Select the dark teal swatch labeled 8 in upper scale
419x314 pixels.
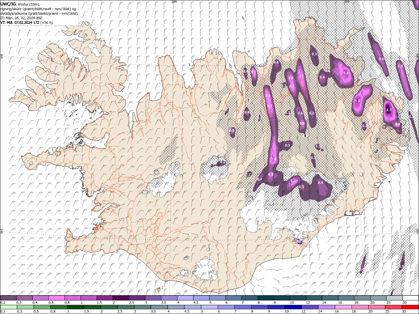click(265, 298)
